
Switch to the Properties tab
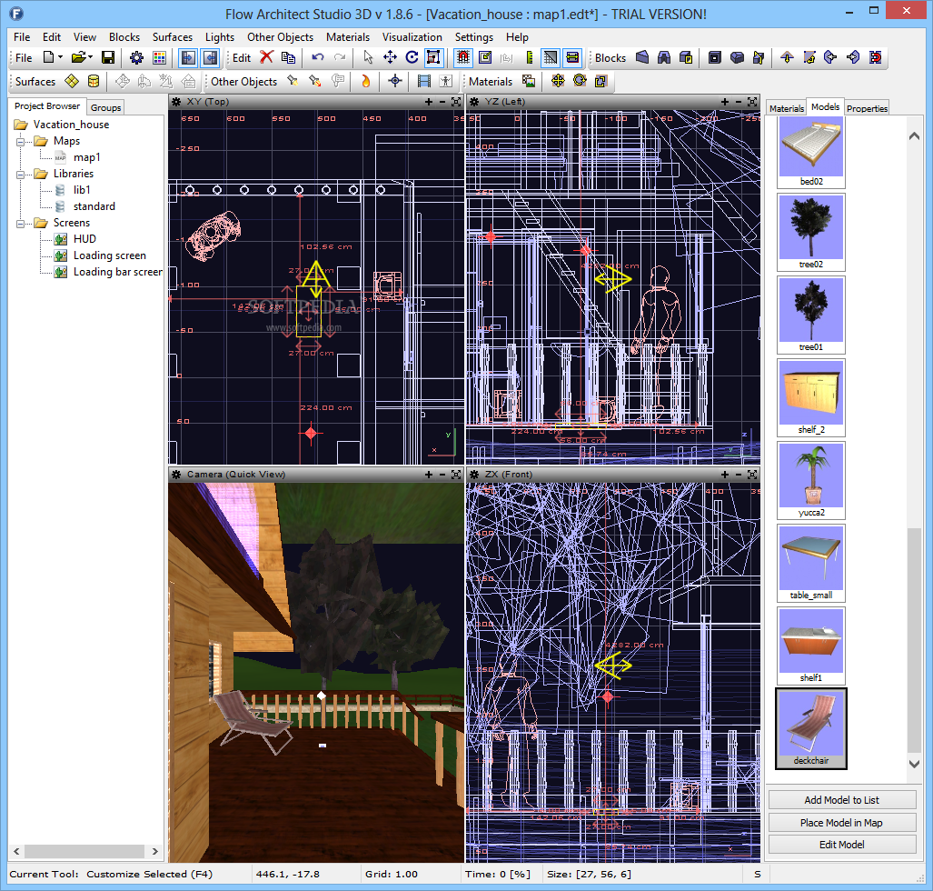[867, 108]
